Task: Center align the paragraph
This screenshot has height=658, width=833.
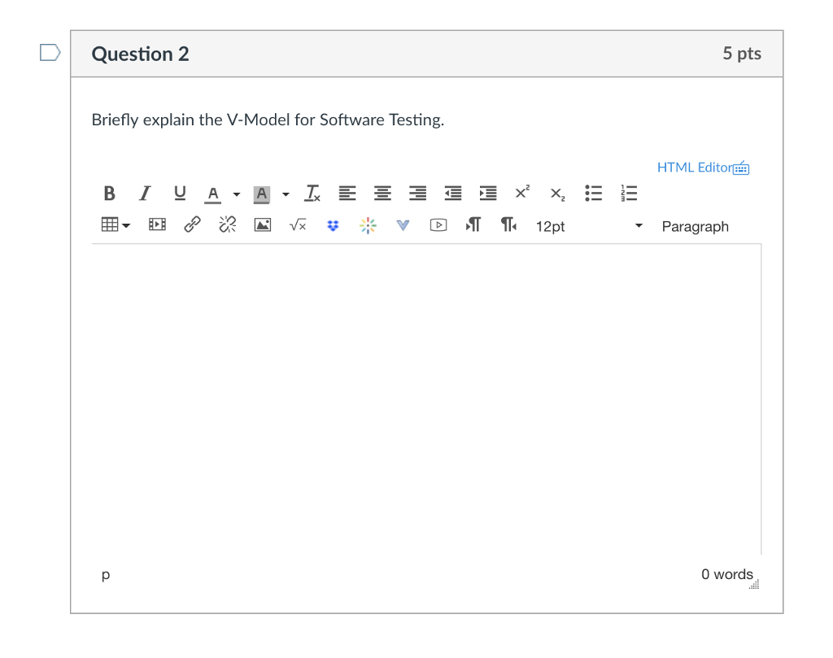Action: click(382, 193)
